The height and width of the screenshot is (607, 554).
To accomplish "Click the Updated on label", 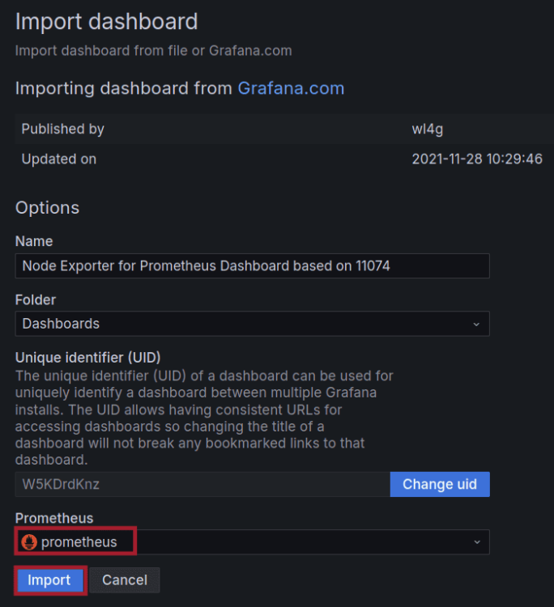I will click(59, 159).
